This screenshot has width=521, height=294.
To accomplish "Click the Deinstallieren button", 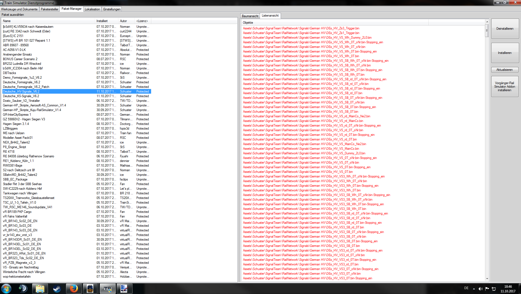I will pos(505,29).
